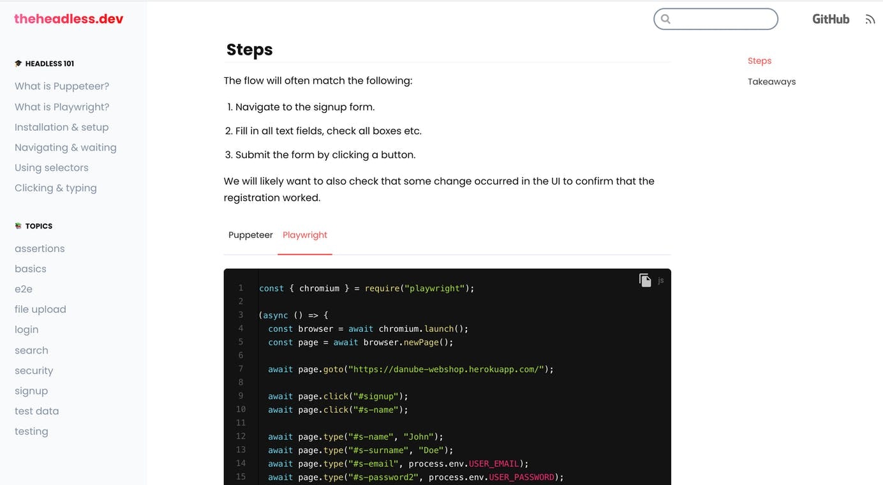Switch to the Puppeteer tab
The height and width of the screenshot is (485, 883).
tap(251, 234)
